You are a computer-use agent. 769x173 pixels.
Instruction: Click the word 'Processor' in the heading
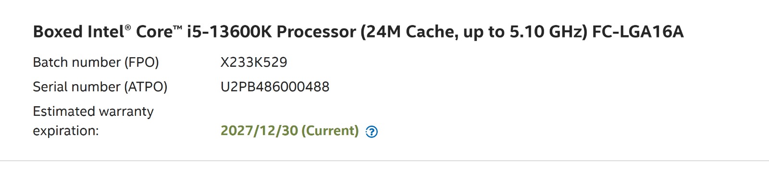pyautogui.click(x=316, y=32)
